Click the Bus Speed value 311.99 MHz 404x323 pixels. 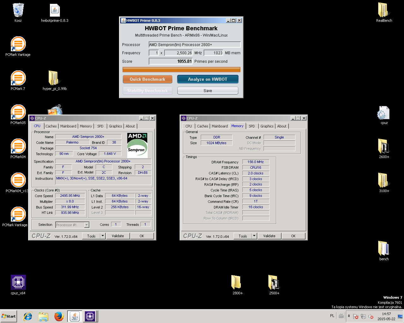[x=70, y=207]
